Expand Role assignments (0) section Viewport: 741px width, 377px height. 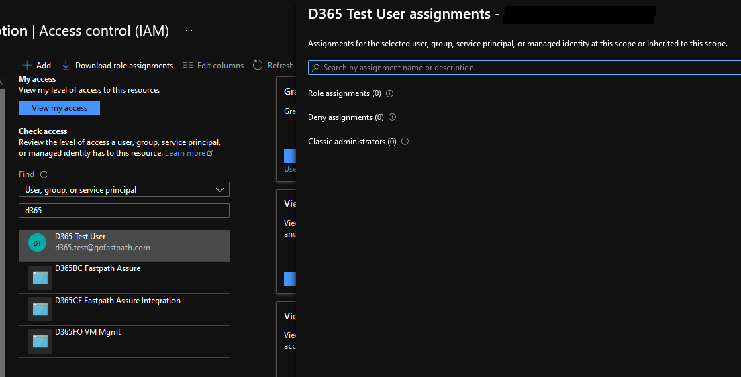pyautogui.click(x=344, y=93)
